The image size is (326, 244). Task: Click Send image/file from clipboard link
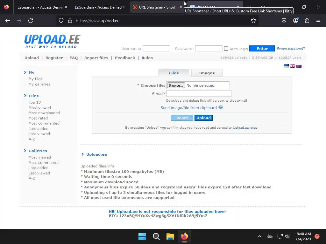(x=188, y=107)
